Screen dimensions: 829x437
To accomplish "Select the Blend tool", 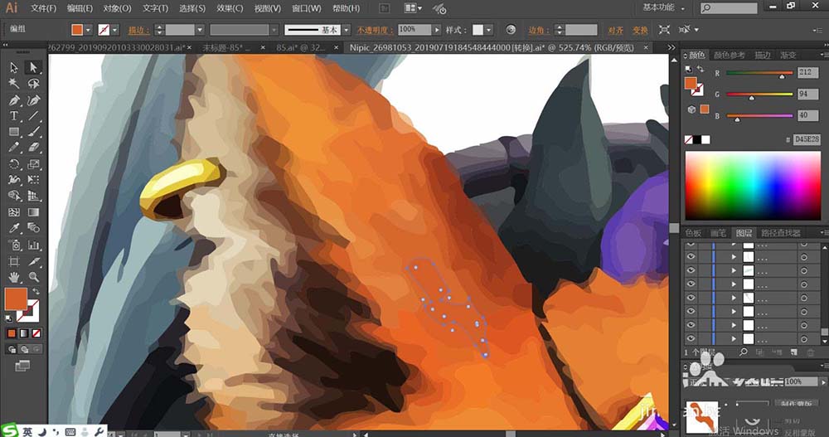I will [x=33, y=228].
